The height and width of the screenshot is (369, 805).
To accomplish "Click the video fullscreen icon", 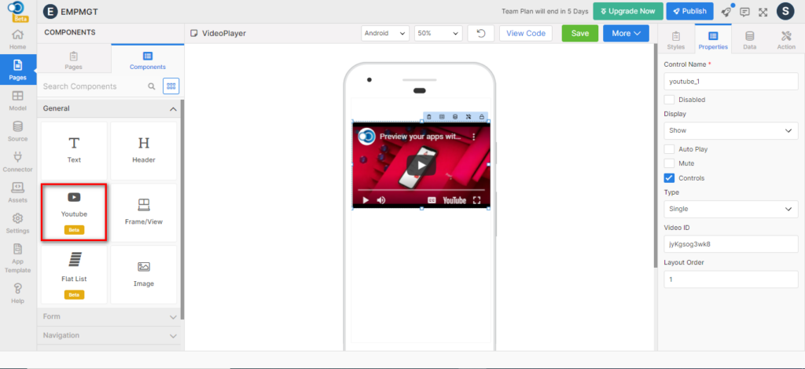I will pos(476,200).
